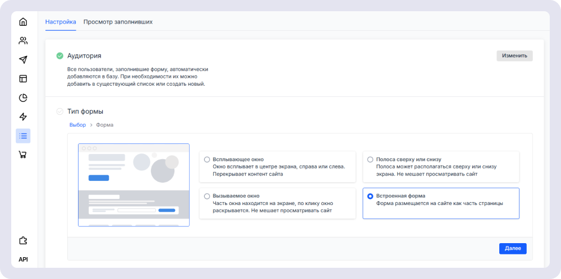Click the 'Форма размещается на сайте' description

pyautogui.click(x=440, y=203)
